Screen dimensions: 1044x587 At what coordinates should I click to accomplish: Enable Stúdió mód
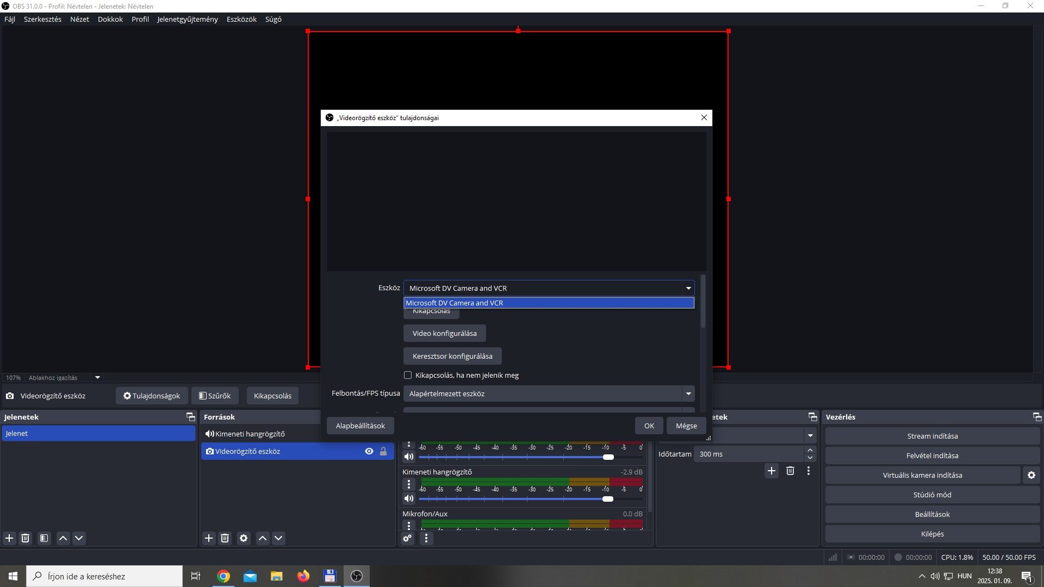click(x=933, y=495)
